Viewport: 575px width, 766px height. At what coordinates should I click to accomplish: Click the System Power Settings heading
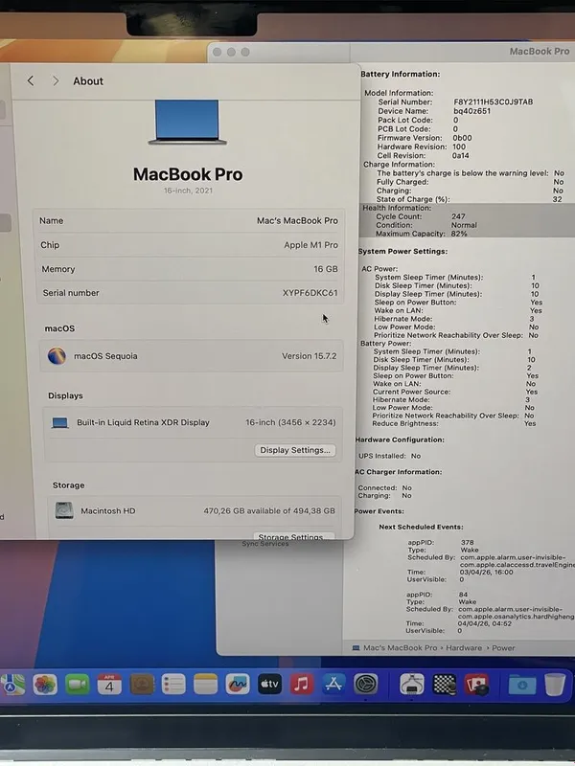(x=402, y=251)
